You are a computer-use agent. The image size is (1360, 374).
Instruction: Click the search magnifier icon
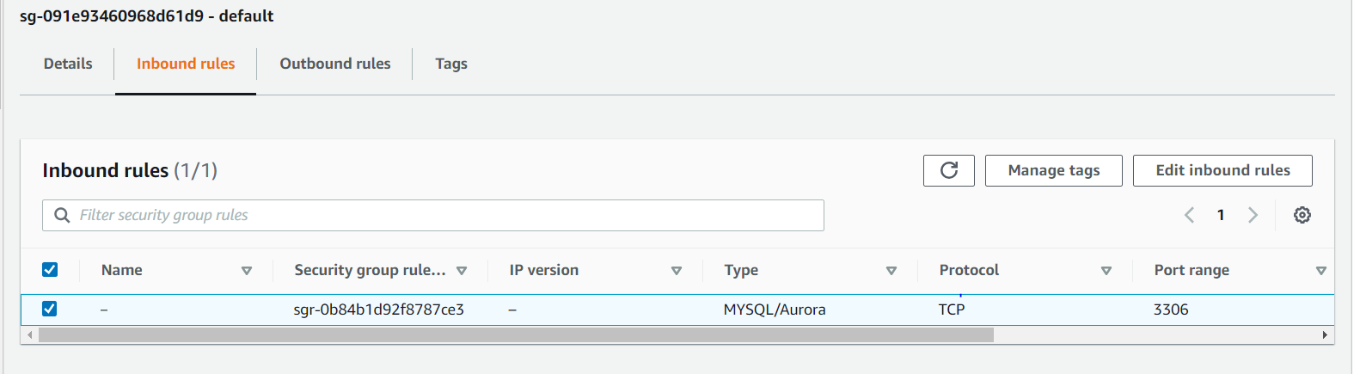pos(62,215)
